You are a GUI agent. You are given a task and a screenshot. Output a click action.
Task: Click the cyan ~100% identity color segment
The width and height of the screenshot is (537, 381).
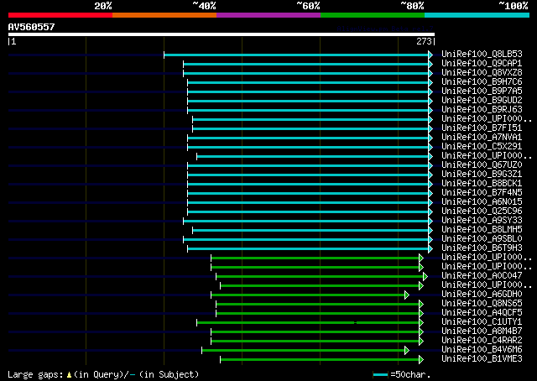477,15
